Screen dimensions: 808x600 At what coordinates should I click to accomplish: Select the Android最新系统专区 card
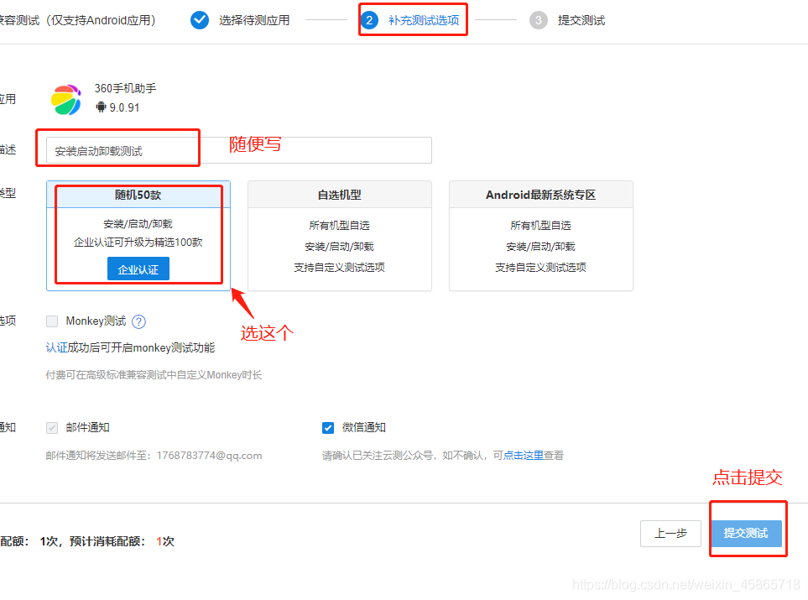pos(541,236)
